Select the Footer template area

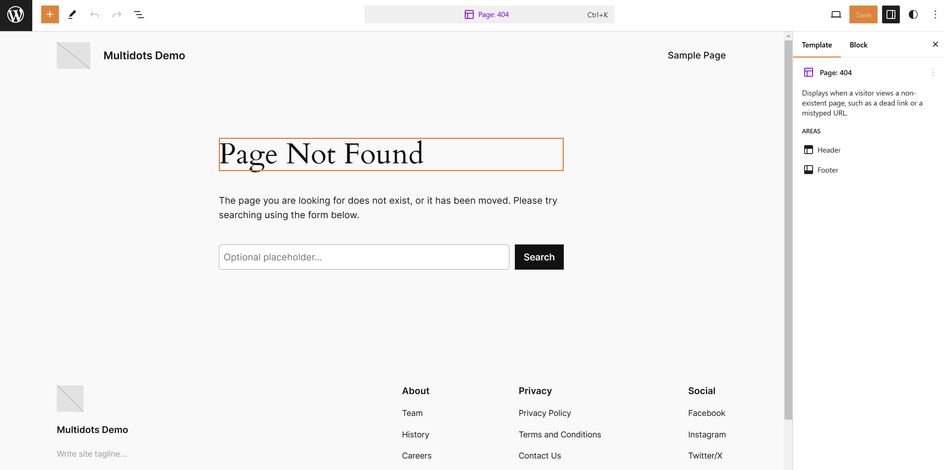pos(828,170)
